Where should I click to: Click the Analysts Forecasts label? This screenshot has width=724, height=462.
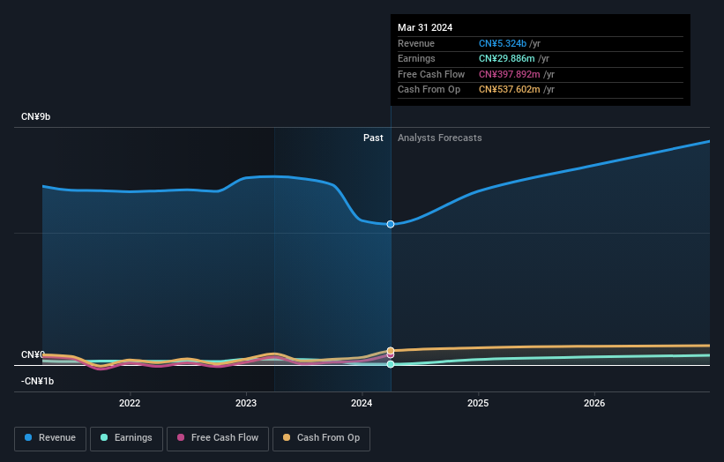coord(439,138)
